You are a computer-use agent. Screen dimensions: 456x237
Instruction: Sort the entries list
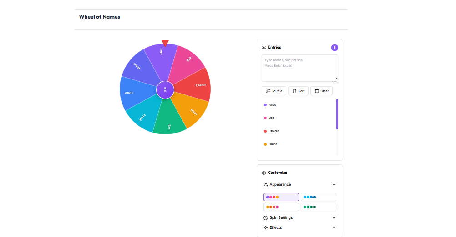(x=298, y=91)
